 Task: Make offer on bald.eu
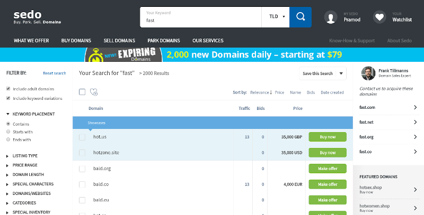tap(328, 200)
